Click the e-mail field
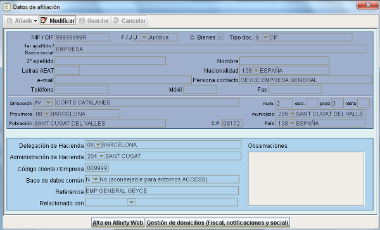 click(123, 80)
